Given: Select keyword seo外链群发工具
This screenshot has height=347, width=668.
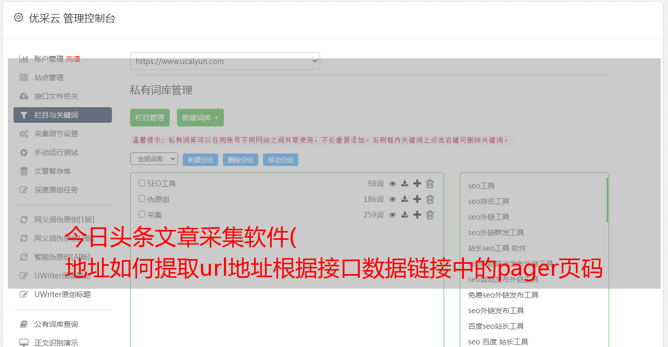Looking at the screenshot, I should (x=496, y=233).
